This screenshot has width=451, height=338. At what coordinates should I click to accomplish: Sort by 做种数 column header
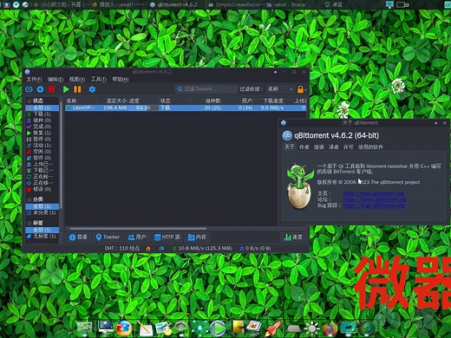coord(212,101)
